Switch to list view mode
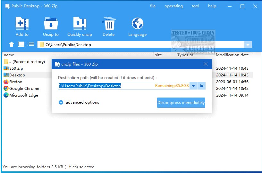Viewport: 262px width, 173px height. click(x=31, y=44)
